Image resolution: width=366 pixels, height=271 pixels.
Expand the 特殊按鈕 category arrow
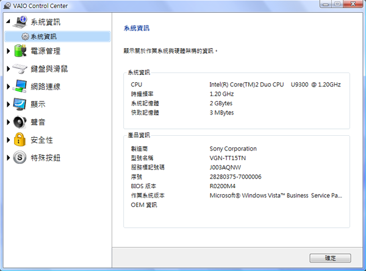(9, 158)
